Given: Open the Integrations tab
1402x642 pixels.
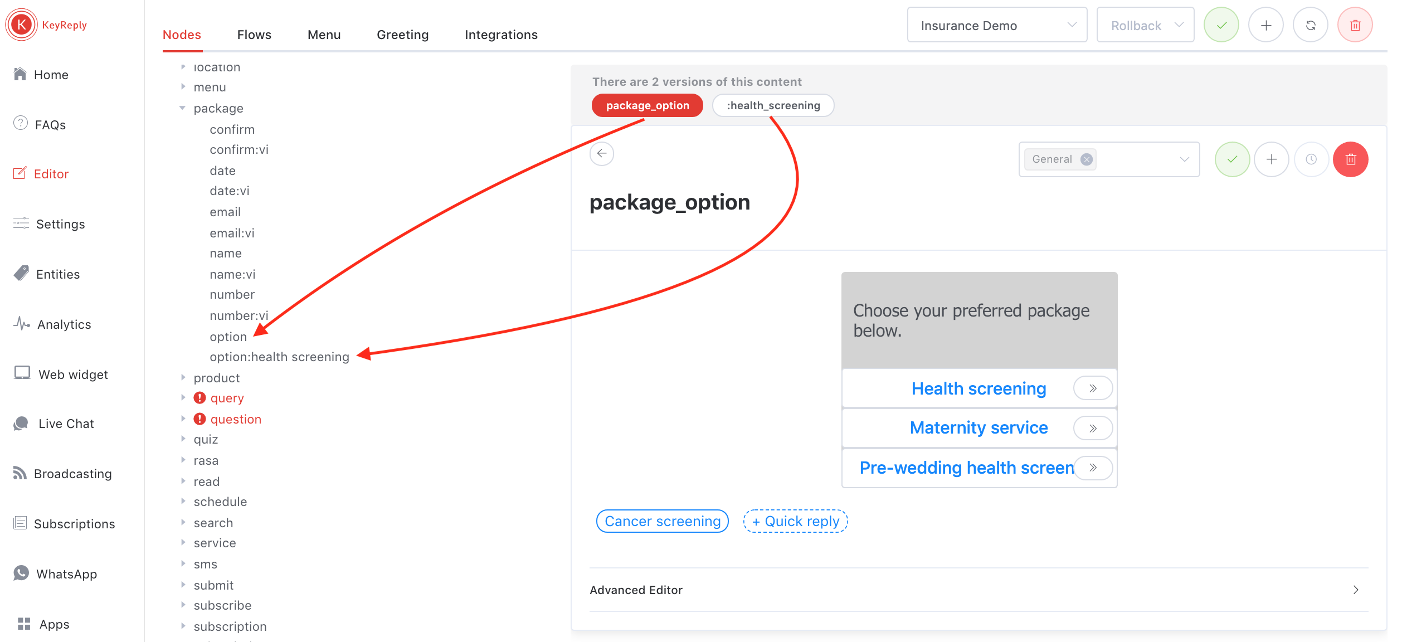Looking at the screenshot, I should point(501,35).
